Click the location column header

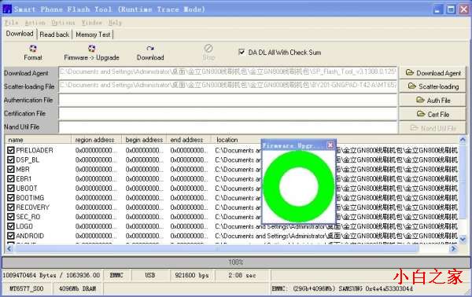pyautogui.click(x=227, y=140)
